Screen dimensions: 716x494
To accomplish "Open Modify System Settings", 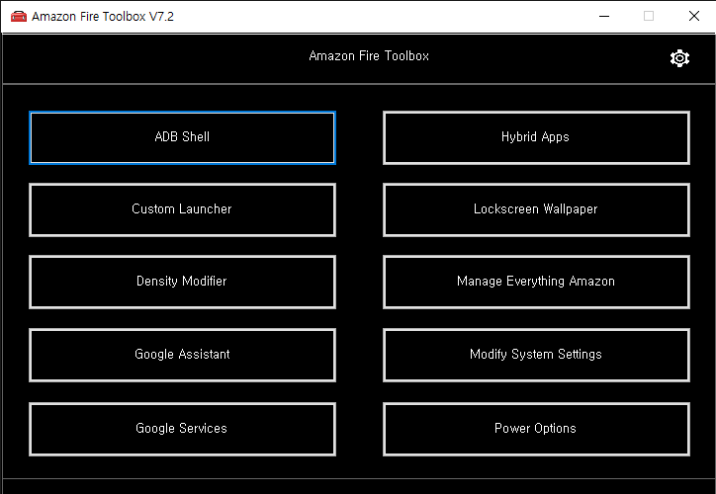I will click(536, 355).
